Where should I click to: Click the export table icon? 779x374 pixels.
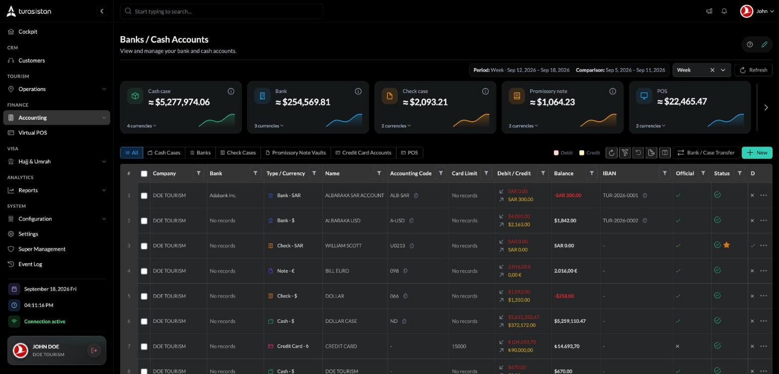click(651, 153)
